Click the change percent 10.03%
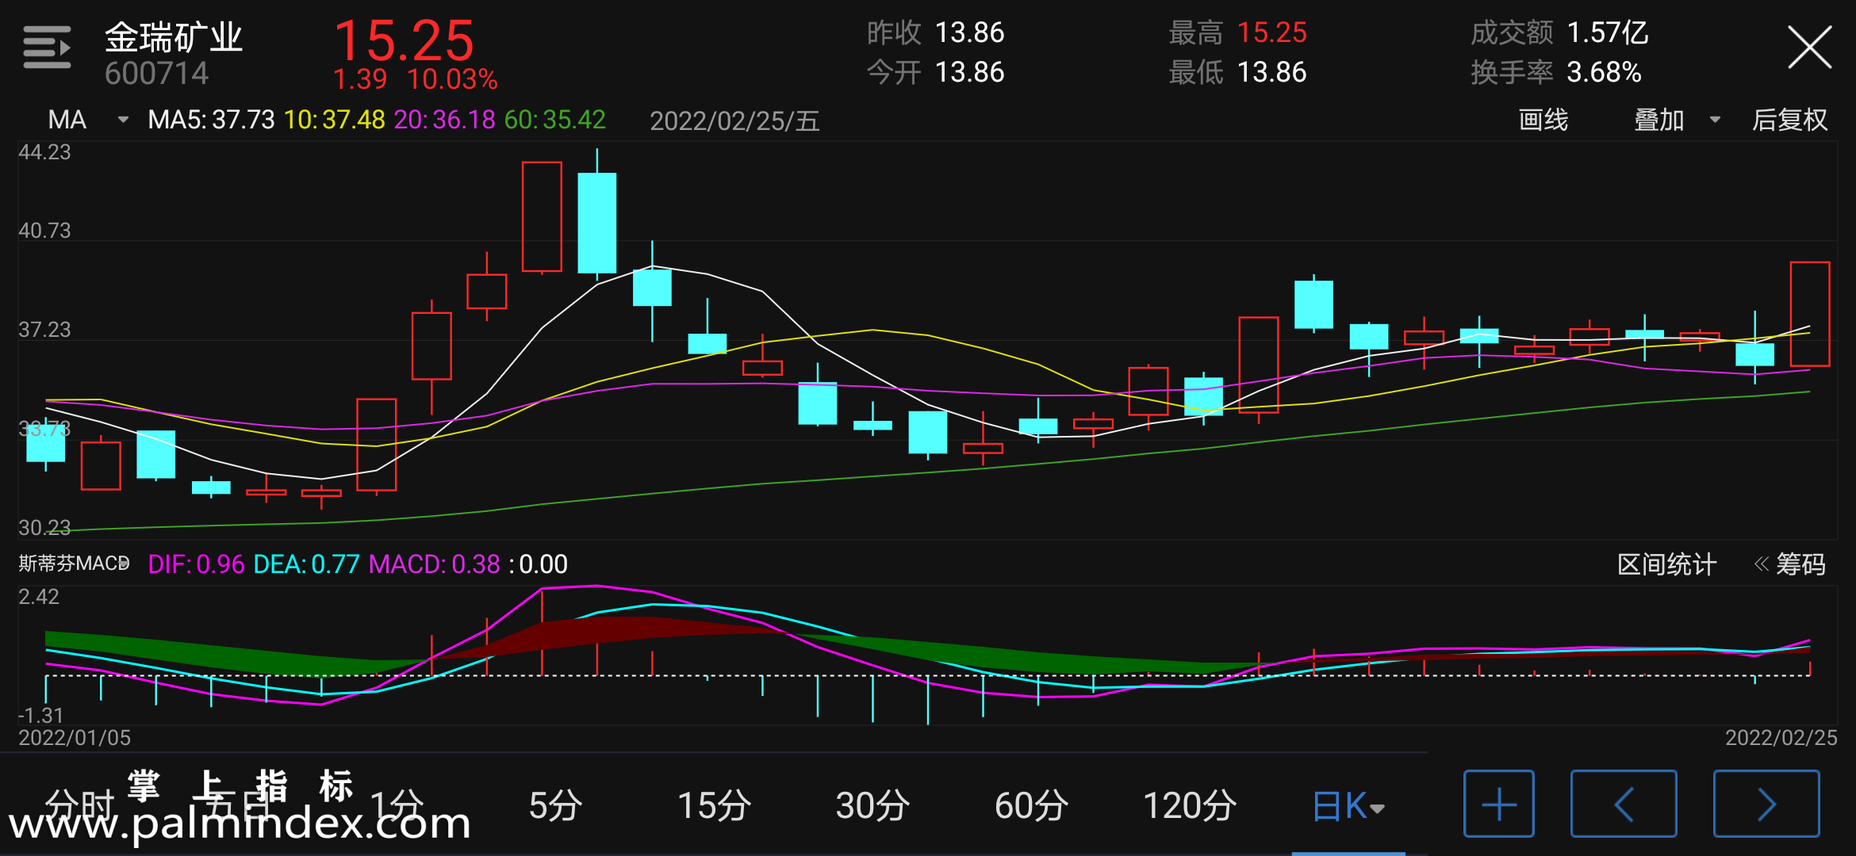1856x856 pixels. tap(452, 79)
